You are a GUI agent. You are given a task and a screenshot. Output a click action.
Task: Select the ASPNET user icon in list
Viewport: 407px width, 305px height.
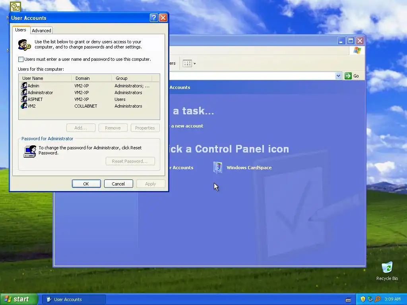click(x=24, y=99)
